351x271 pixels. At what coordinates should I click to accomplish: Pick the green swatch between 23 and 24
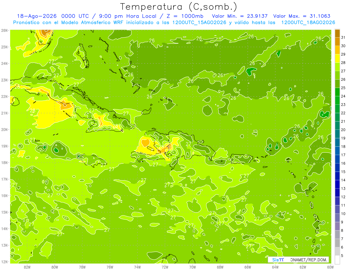coord(337,100)
